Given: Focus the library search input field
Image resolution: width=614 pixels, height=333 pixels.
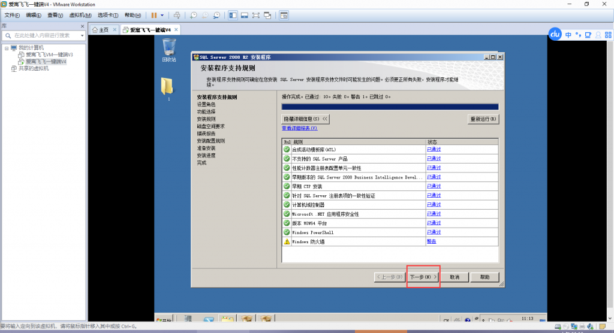Looking at the screenshot, I should coord(43,35).
